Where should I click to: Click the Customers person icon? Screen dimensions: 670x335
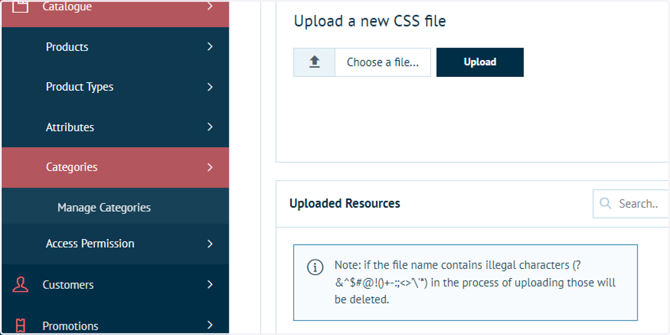20,284
